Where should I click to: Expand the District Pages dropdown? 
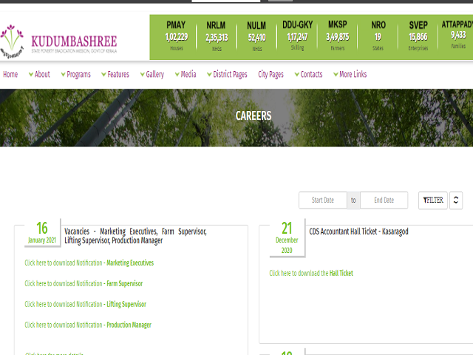tap(227, 74)
